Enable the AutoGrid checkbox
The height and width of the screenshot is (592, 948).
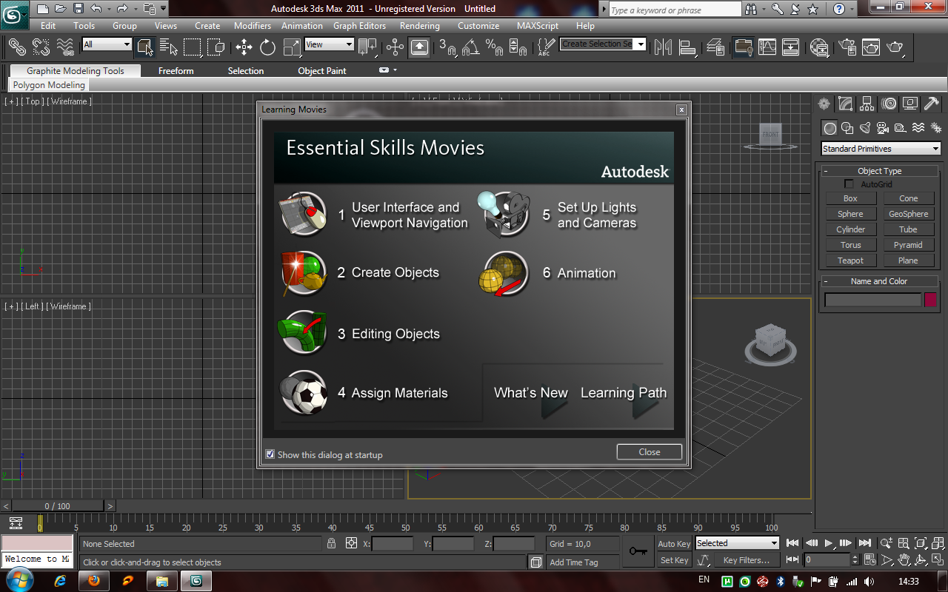click(849, 184)
